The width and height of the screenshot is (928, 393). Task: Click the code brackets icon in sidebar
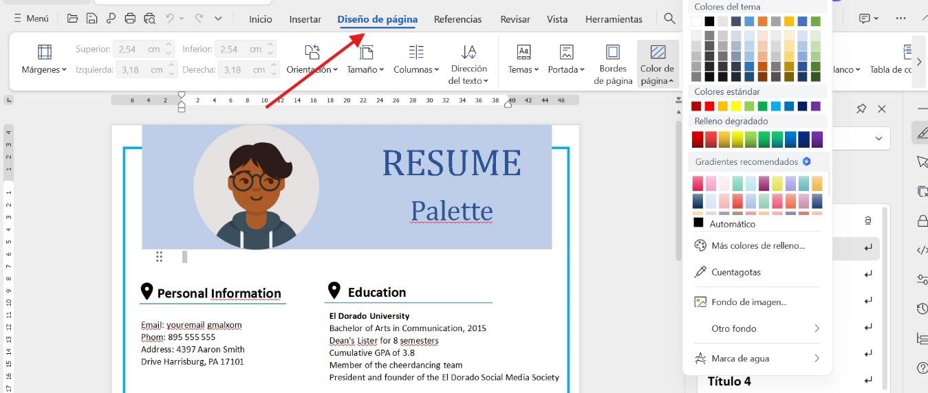pyautogui.click(x=922, y=250)
